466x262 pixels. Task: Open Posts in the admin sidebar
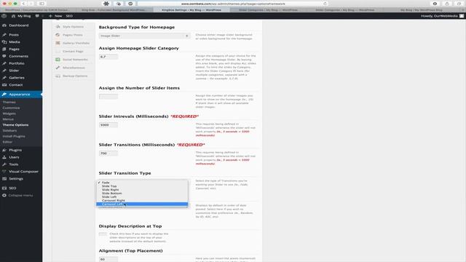[14, 35]
